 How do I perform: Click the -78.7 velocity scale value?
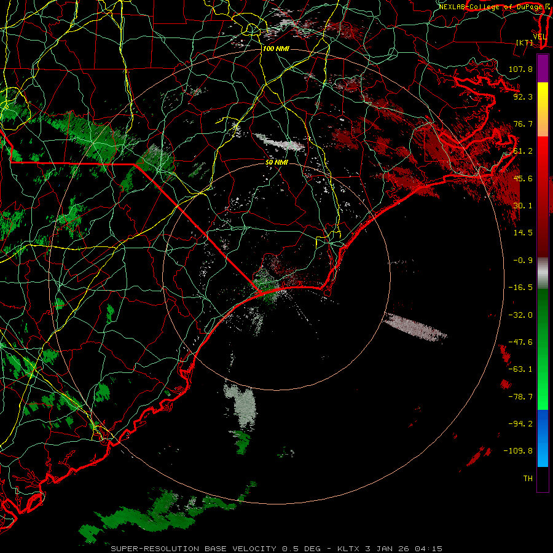click(x=520, y=397)
